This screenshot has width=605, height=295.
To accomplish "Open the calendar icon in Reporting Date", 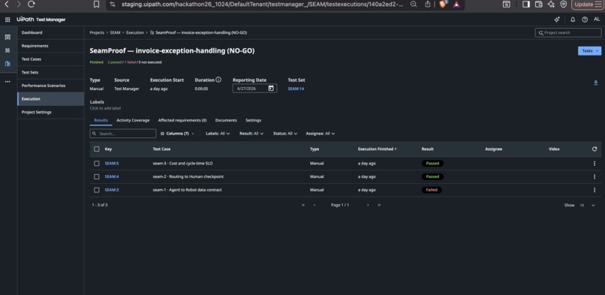I will click(x=271, y=89).
